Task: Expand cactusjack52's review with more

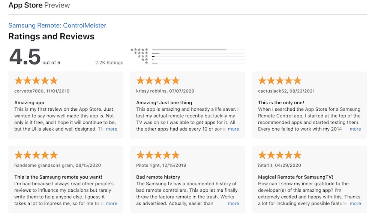Action: pyautogui.click(x=355, y=129)
